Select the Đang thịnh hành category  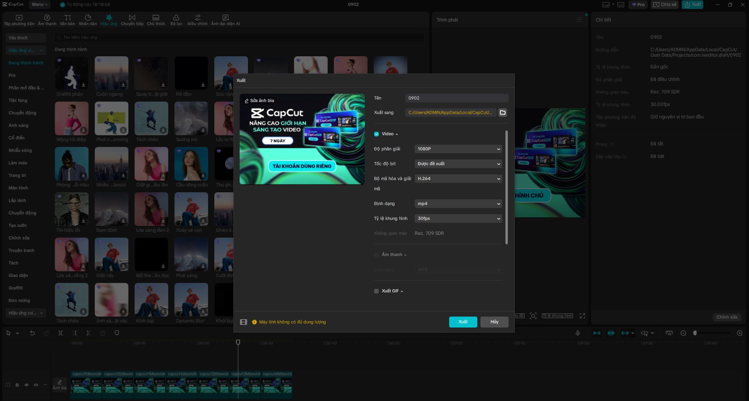point(25,63)
